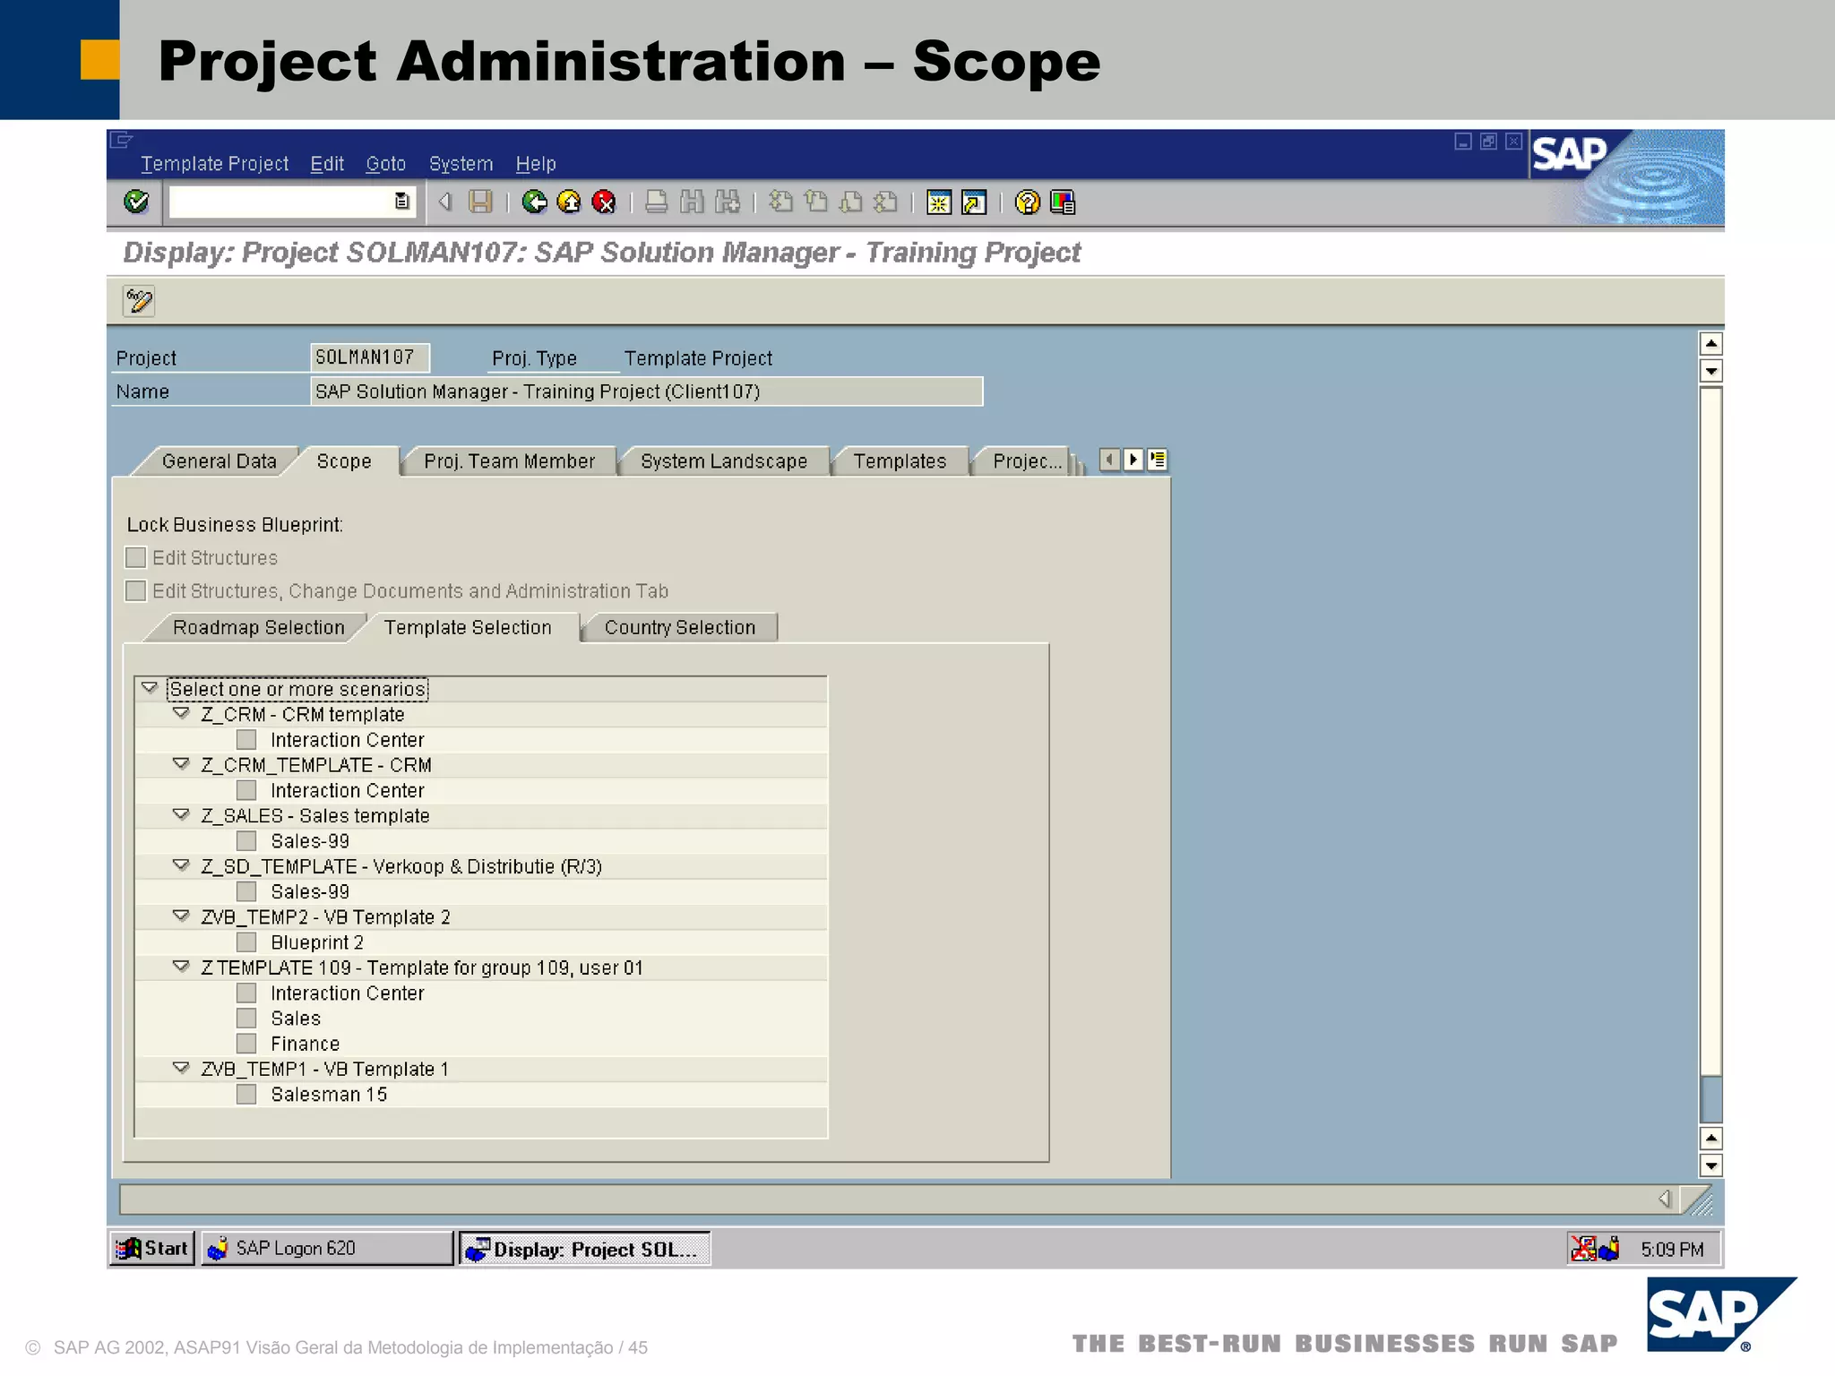
Task: Toggle the Edit Structures checkbox
Action: [136, 557]
